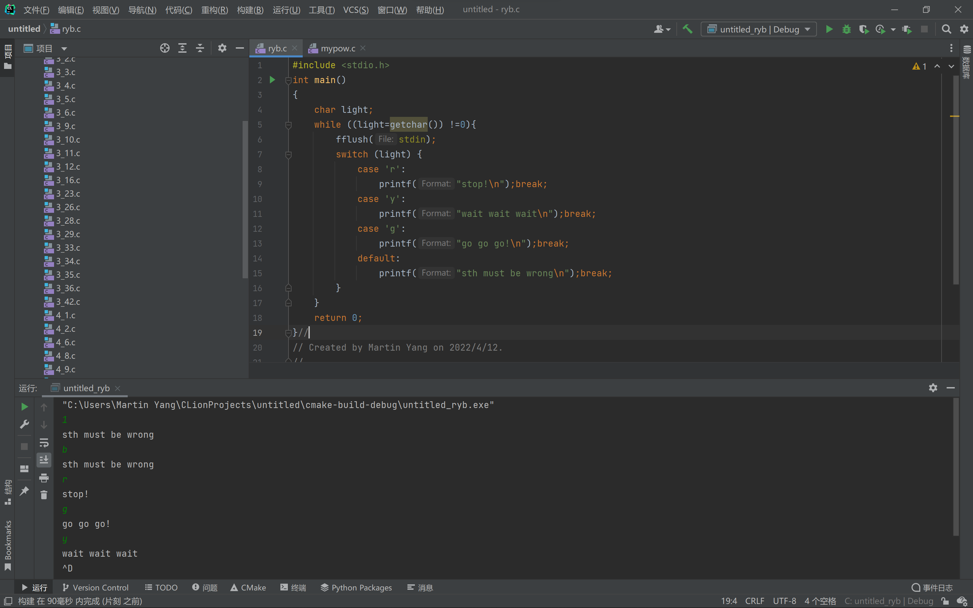Toggle soft-wrap in the run console

coord(44,442)
